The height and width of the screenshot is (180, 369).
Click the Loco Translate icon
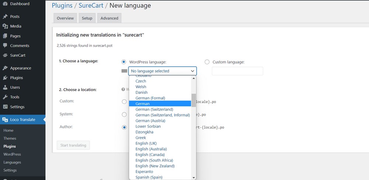pyautogui.click(x=5, y=120)
